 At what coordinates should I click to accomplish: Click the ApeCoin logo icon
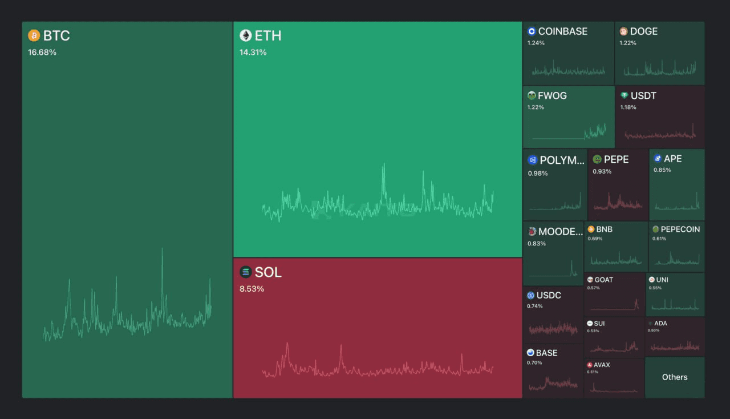click(658, 158)
